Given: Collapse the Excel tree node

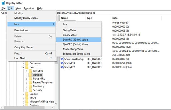Looking at the screenshot, I should 23,67.
